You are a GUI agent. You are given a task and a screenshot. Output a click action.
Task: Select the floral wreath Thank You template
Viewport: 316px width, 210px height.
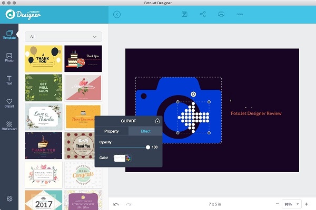tap(44, 175)
